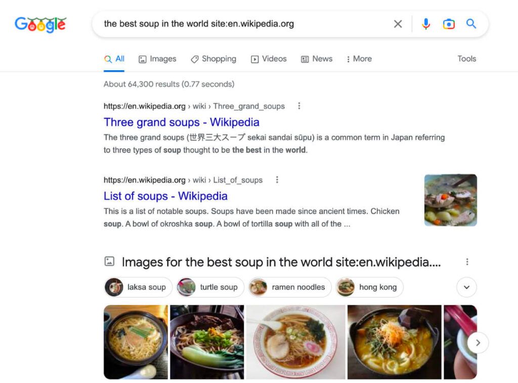This screenshot has height=383, width=518.
Task: Click the Google logo
Action: 40,24
